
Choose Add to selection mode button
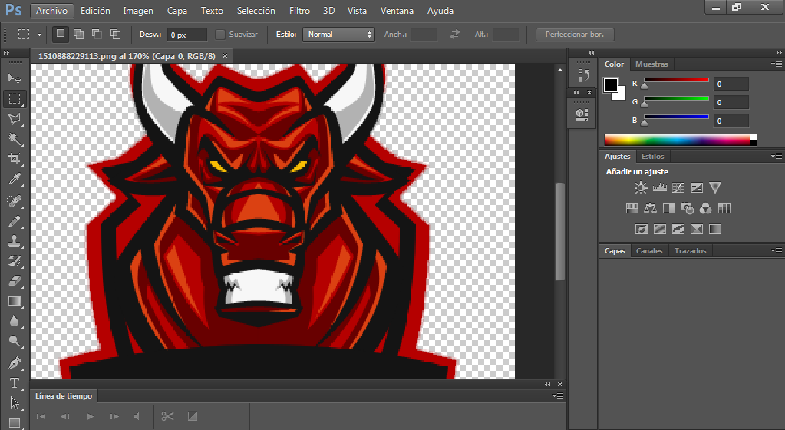(78, 34)
